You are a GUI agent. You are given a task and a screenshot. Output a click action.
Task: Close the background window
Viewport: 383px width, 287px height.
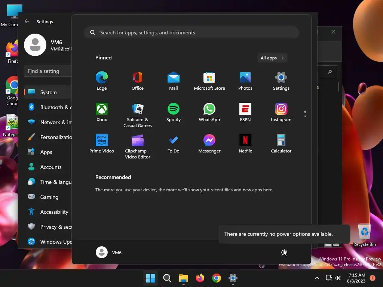pos(333,32)
